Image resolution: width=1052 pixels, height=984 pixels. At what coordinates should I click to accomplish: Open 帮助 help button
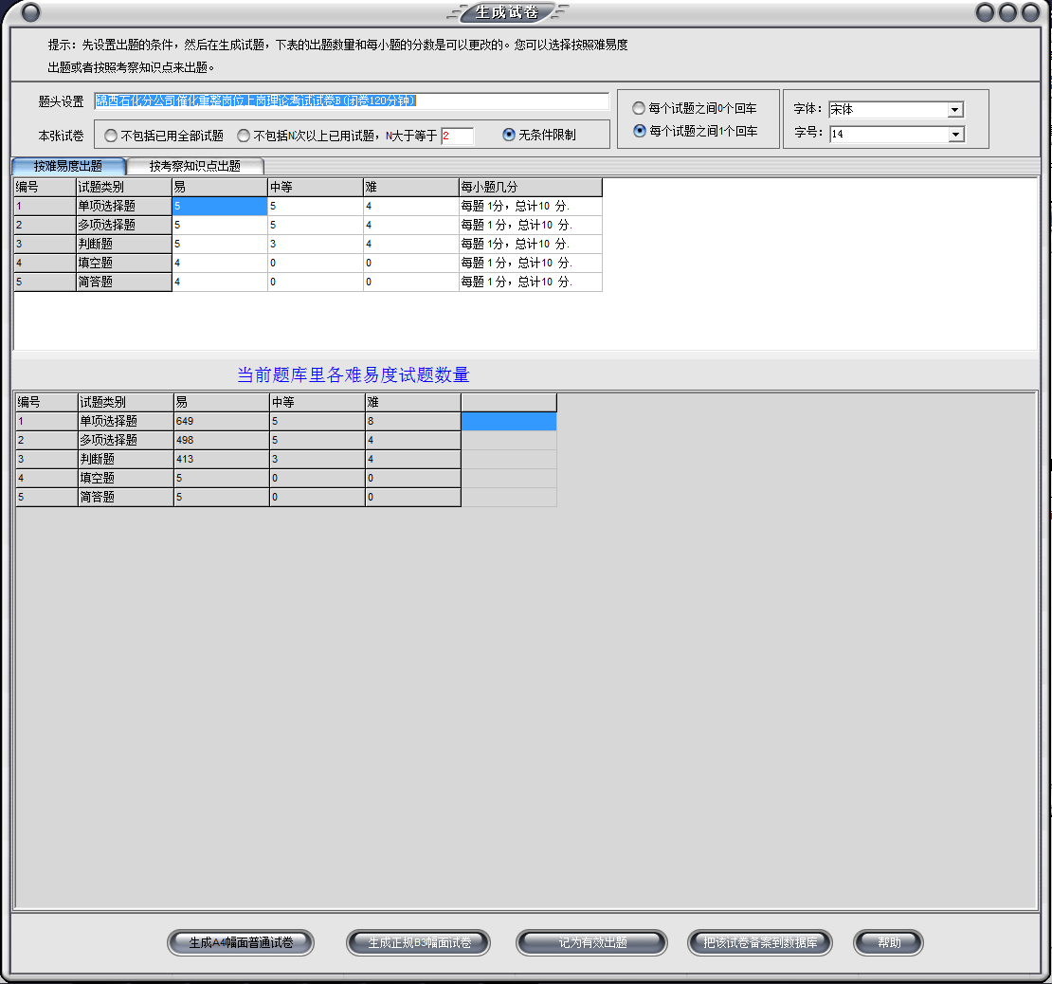click(x=888, y=943)
